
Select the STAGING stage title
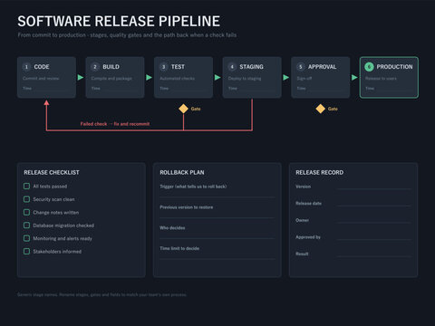point(251,67)
